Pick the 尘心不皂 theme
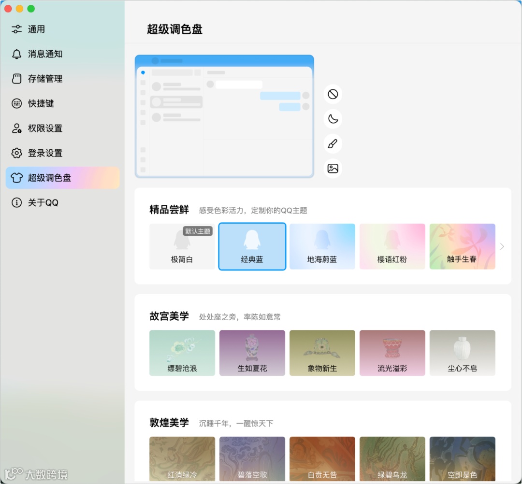The width and height of the screenshot is (522, 484). point(463,353)
